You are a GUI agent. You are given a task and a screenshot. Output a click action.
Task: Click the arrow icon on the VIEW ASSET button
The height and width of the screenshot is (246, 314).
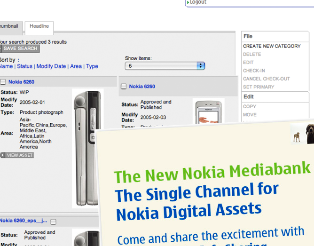[3, 155]
